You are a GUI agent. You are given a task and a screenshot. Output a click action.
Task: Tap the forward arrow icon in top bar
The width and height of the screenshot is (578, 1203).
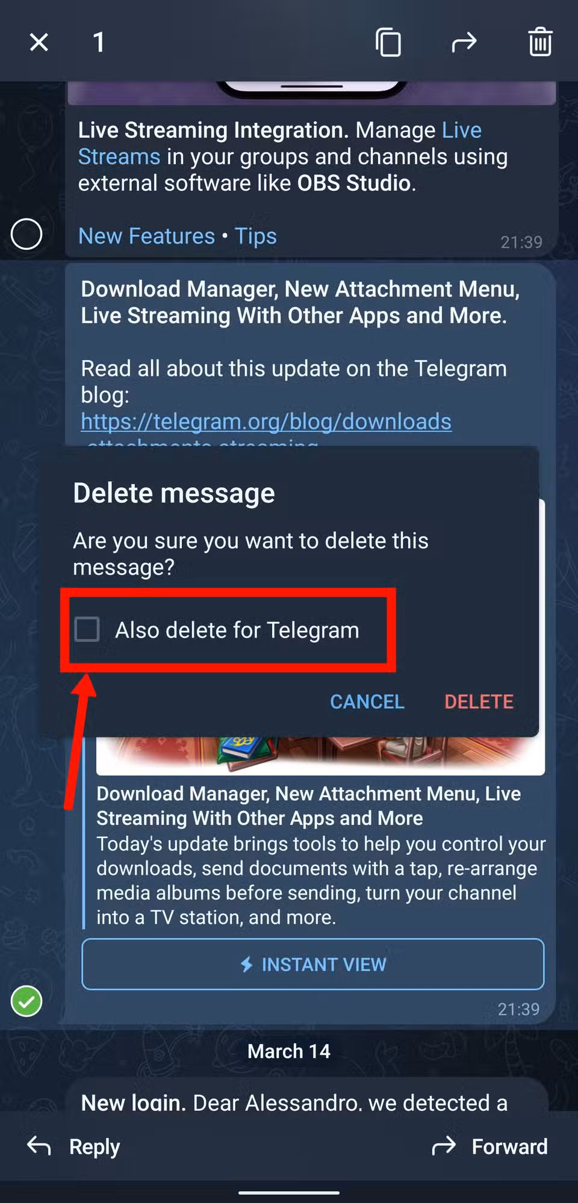click(464, 42)
